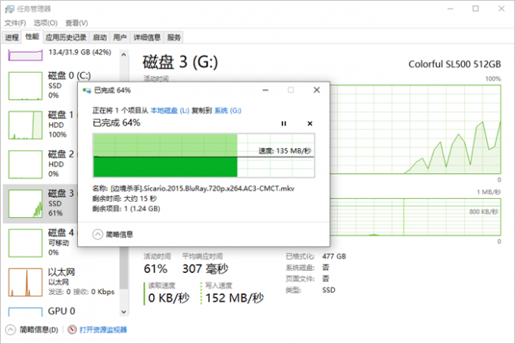This screenshot has width=515, height=344.
Task: Click 本地磁盘 (L:) source link
Action: pos(170,111)
